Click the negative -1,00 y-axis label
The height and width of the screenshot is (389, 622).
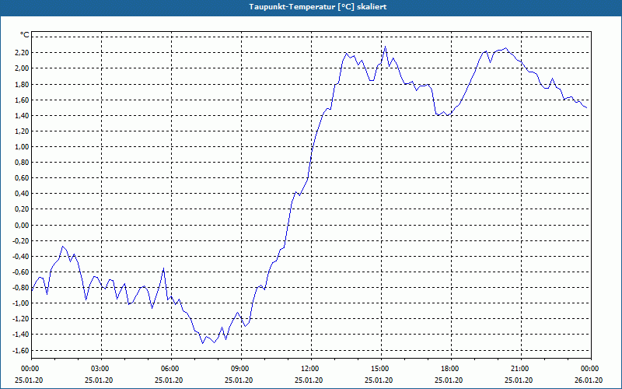point(22,303)
